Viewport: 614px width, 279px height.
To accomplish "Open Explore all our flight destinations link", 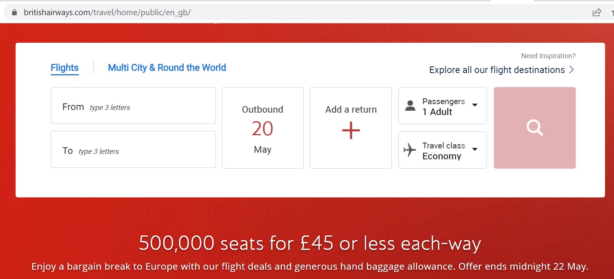I will pos(497,70).
